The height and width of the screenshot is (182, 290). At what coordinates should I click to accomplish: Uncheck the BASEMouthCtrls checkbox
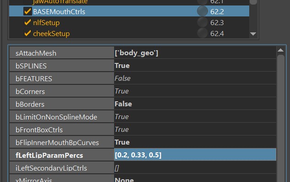click(x=27, y=11)
